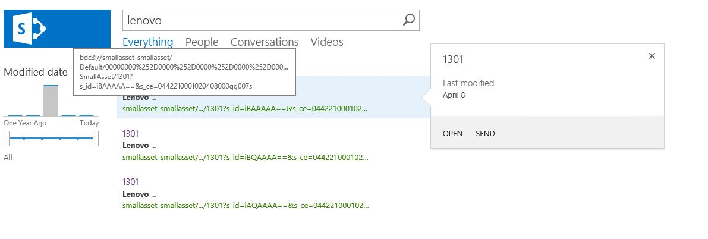This screenshot has width=708, height=239.
Task: Click the green iBQAAAA result URL
Action: tap(245, 157)
